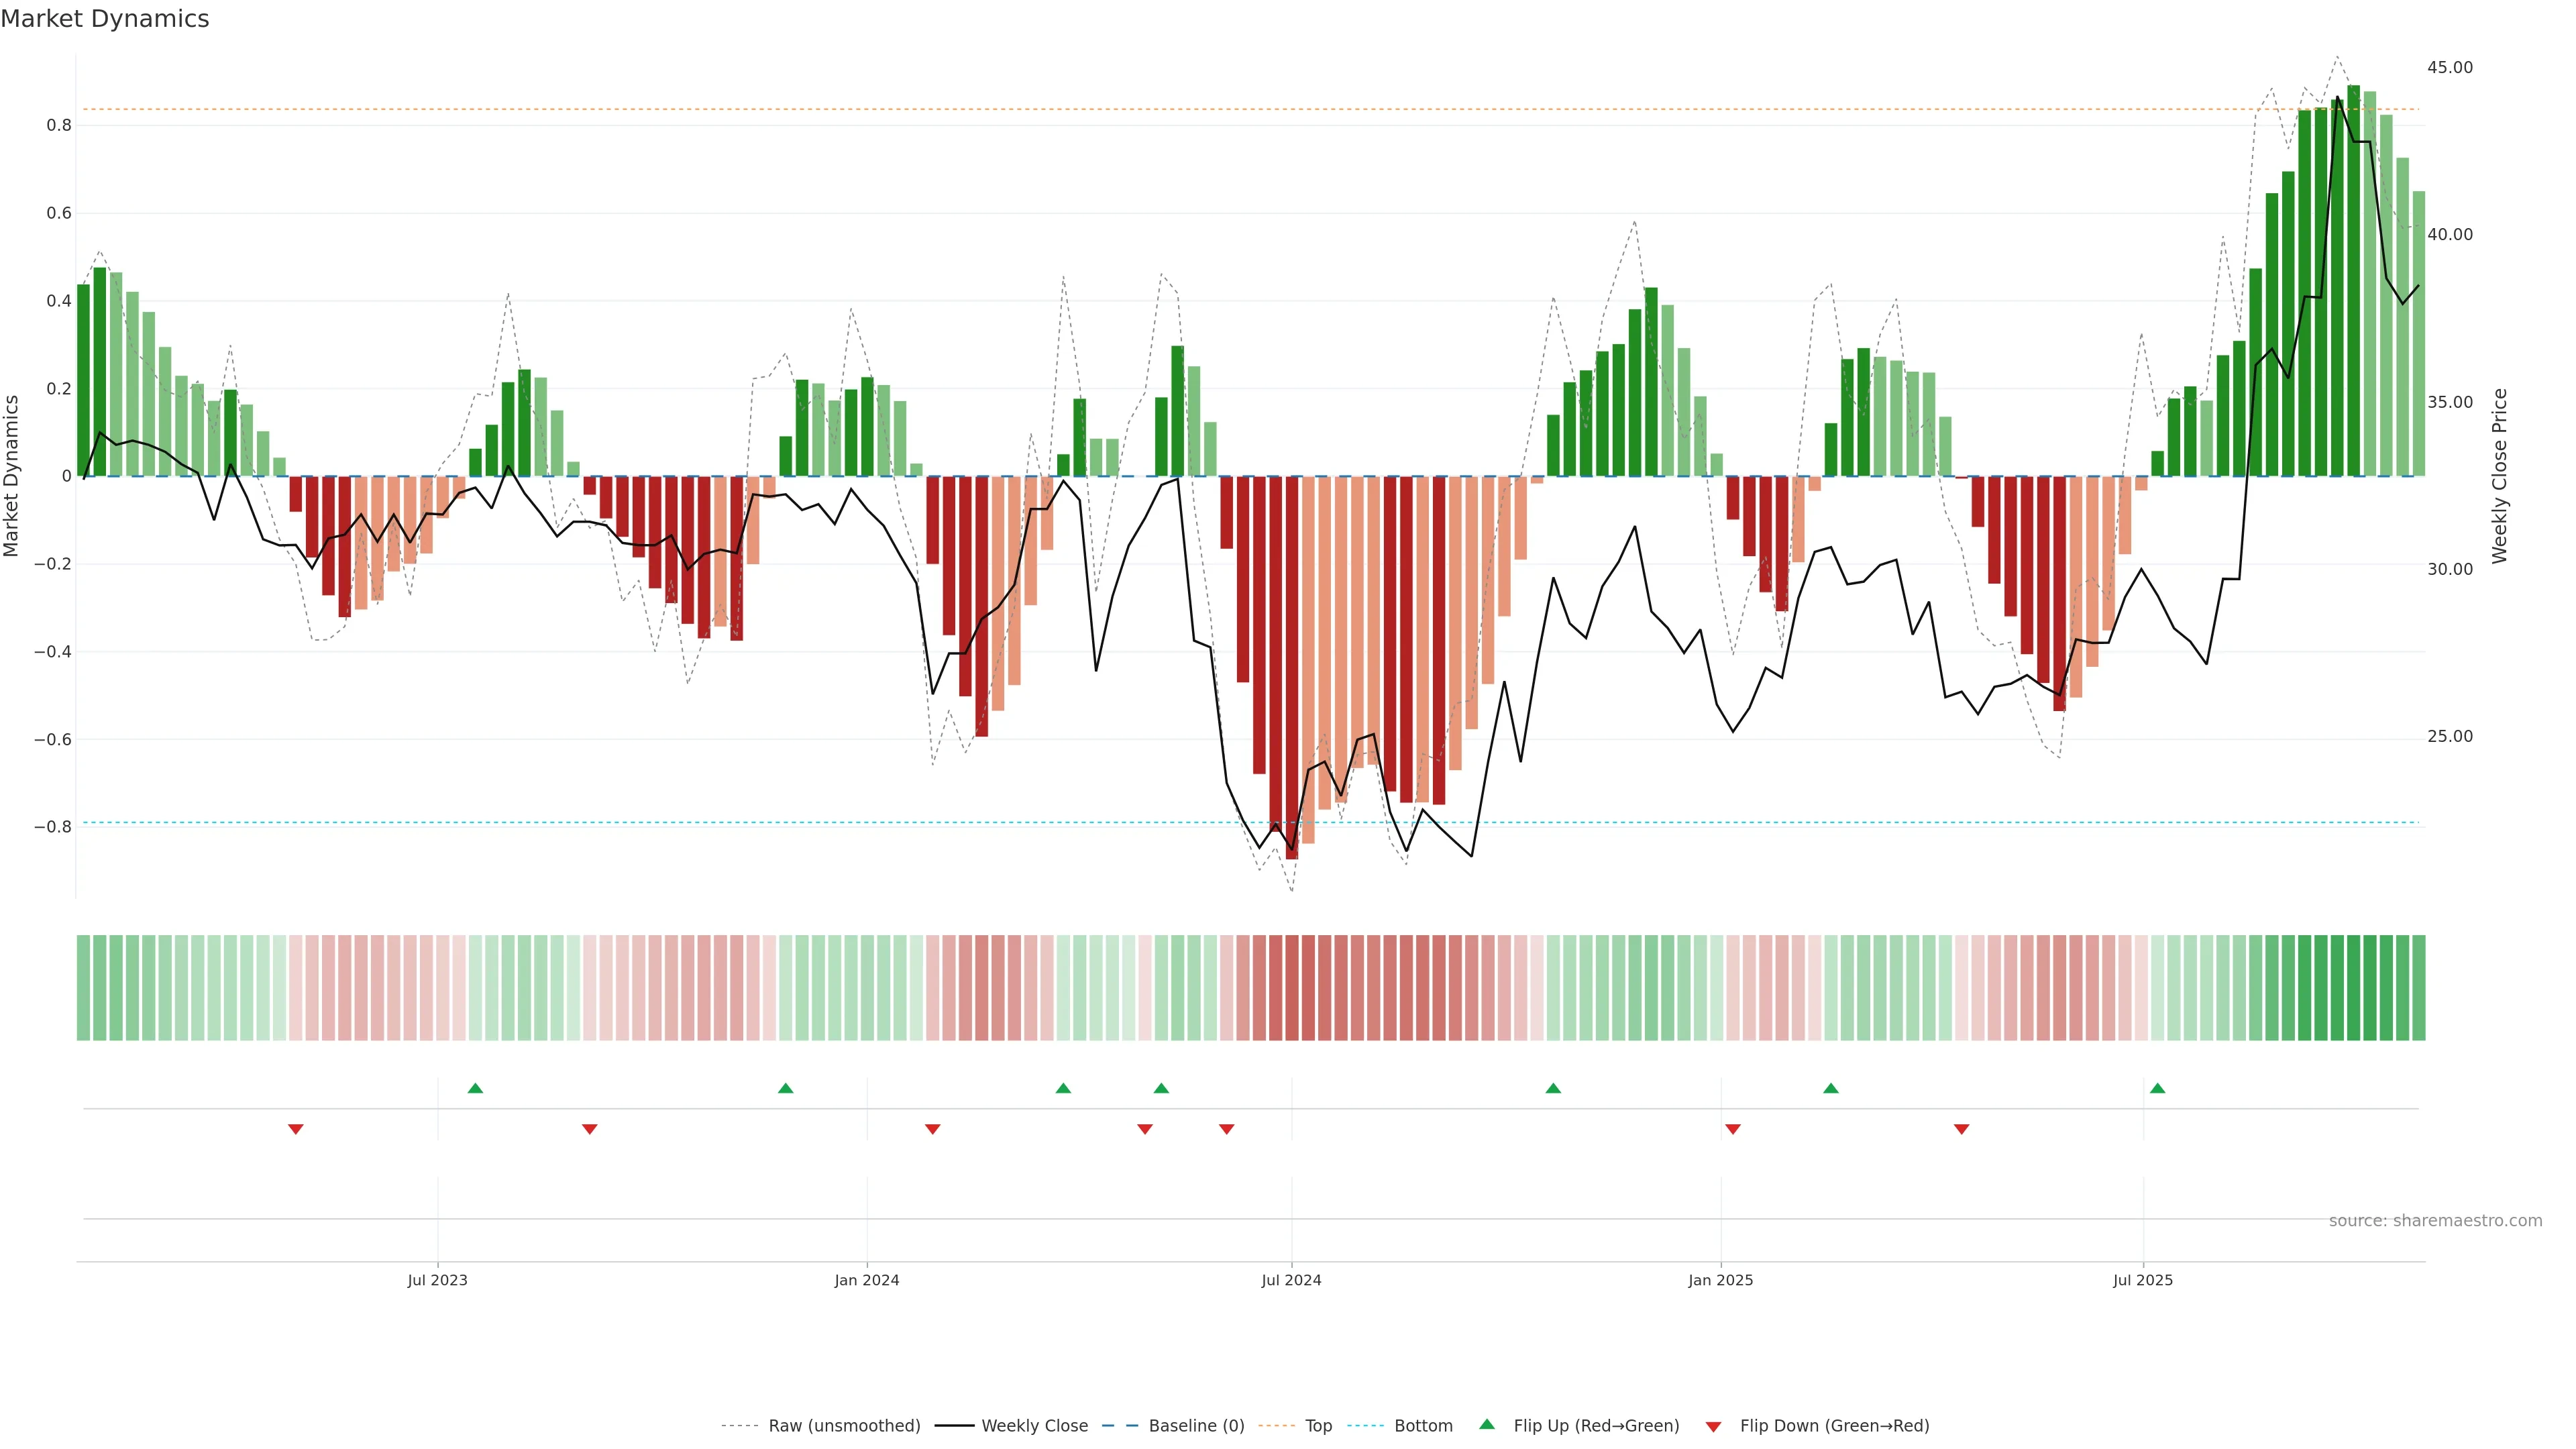
Task: Click the red Flip Down triangle in legend
Action: point(1713,1427)
